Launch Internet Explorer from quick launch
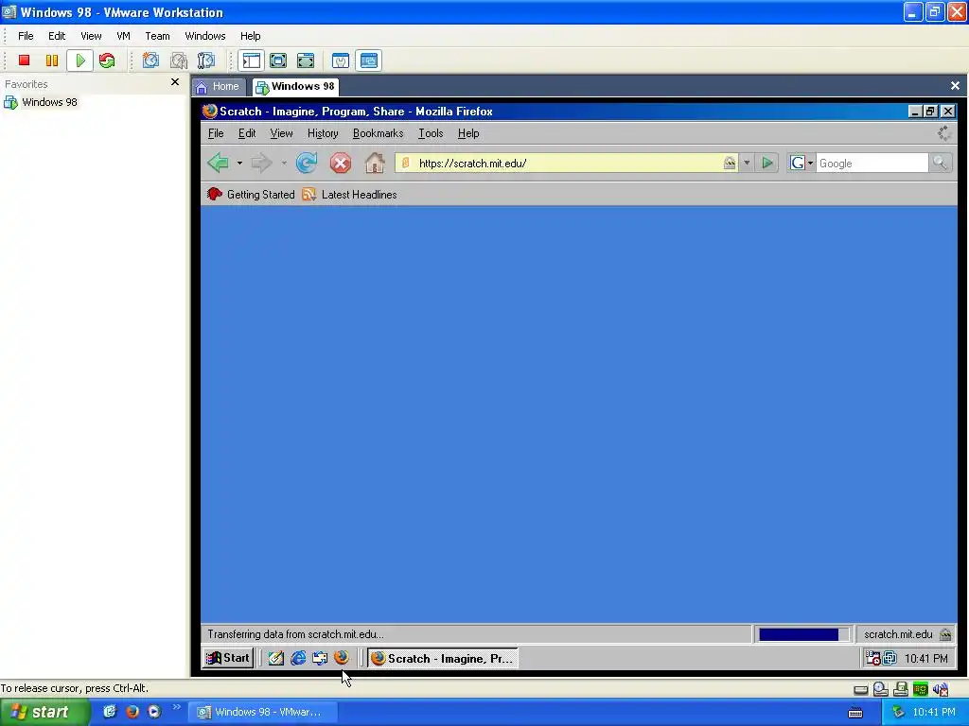This screenshot has height=726, width=969. pyautogui.click(x=298, y=658)
